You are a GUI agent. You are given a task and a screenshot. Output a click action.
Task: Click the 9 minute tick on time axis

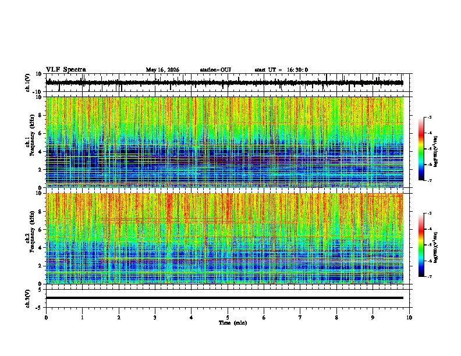pos(373,318)
